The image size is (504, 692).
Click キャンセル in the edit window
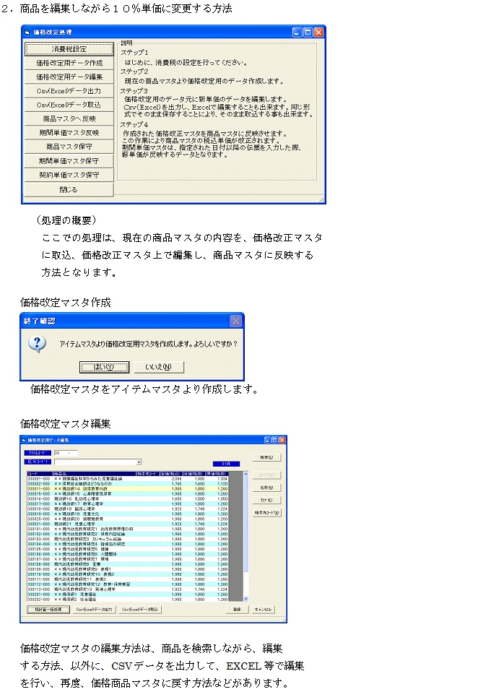[x=263, y=610]
